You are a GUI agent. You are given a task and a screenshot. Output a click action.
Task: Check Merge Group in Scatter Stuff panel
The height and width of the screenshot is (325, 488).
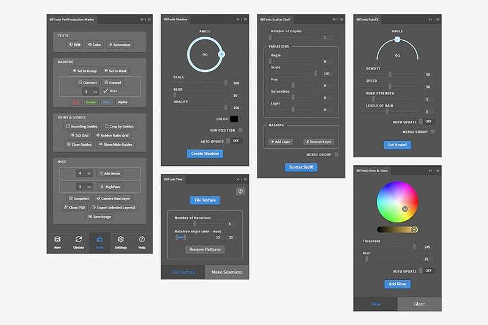coord(337,155)
